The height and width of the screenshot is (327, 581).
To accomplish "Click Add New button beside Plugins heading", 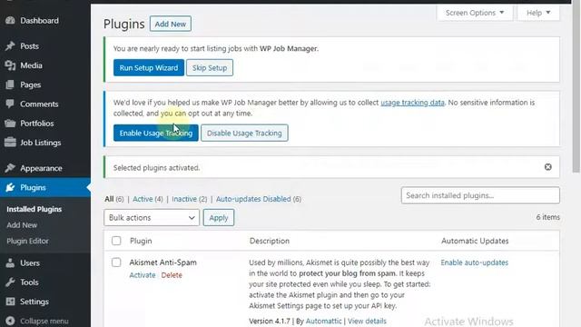I will [x=171, y=24].
